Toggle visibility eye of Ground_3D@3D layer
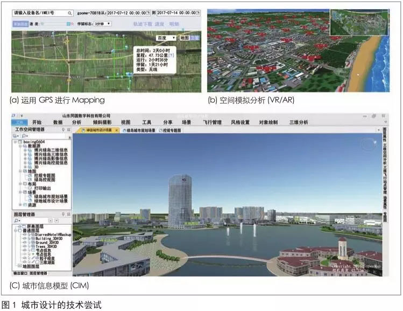The width and height of the screenshot is (403, 311). tap(25, 243)
